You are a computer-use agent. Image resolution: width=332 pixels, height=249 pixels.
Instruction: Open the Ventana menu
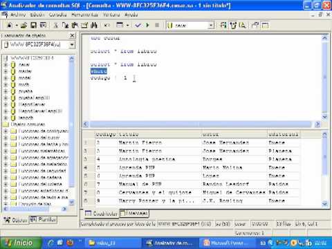[111, 15]
